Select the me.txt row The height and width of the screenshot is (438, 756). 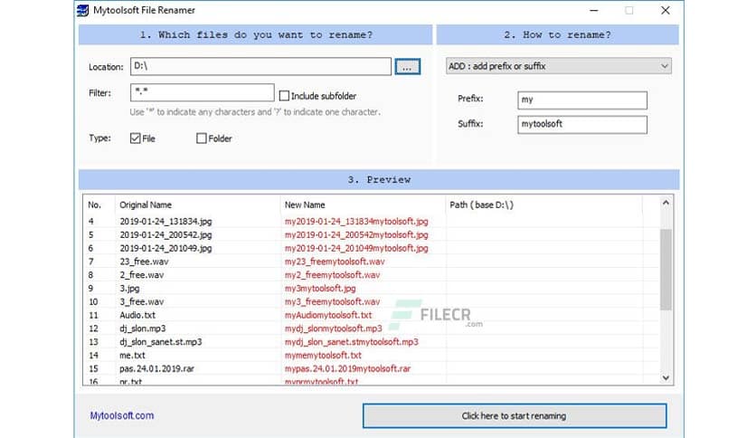372,356
